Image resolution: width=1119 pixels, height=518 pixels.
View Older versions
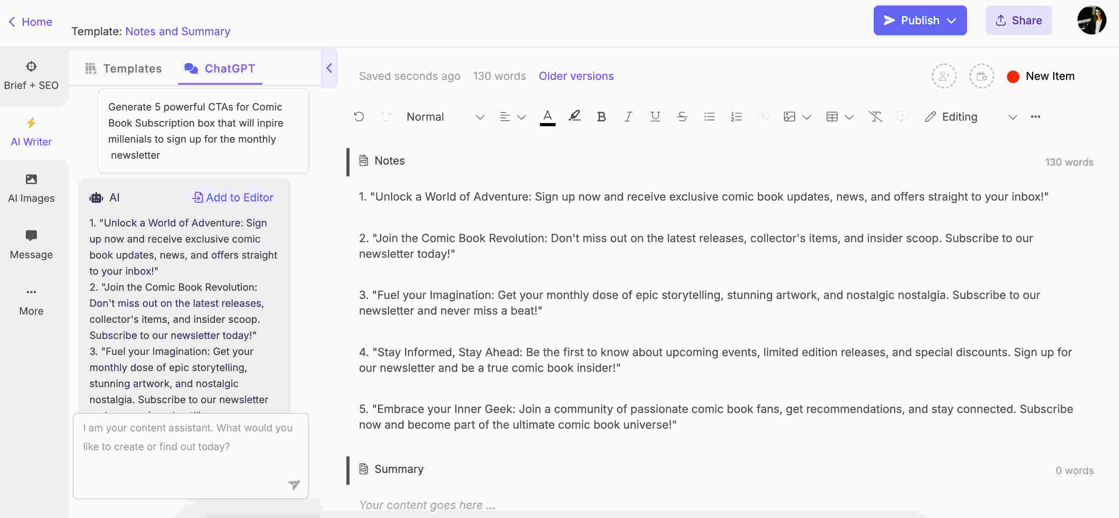point(576,76)
